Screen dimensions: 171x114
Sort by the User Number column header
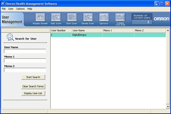(x=61, y=30)
